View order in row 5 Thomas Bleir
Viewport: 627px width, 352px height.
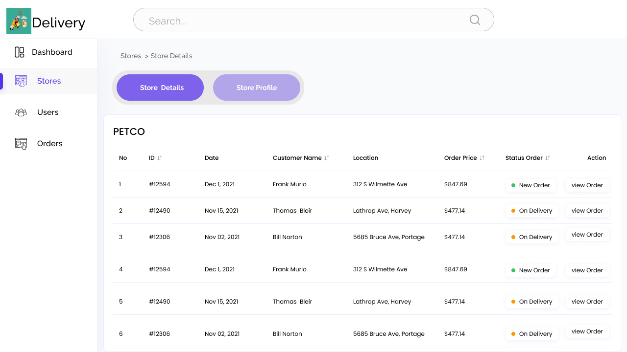(x=587, y=302)
